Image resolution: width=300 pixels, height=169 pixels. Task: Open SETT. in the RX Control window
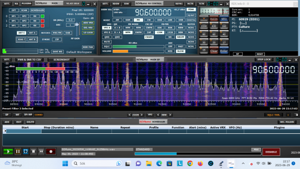pyautogui.click(x=105, y=4)
